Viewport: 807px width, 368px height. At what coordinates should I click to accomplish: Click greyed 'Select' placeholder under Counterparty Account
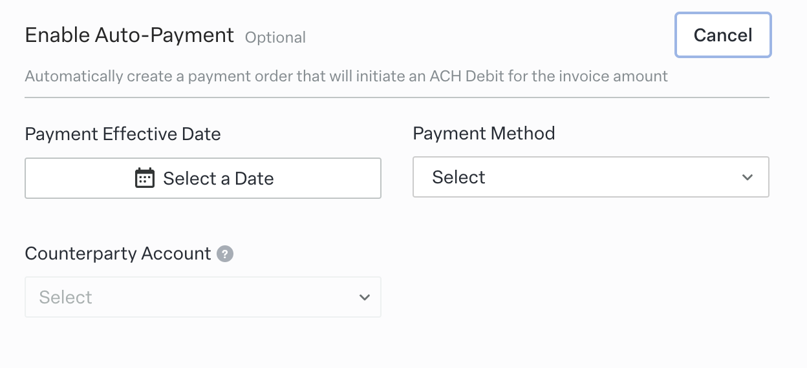click(x=66, y=297)
